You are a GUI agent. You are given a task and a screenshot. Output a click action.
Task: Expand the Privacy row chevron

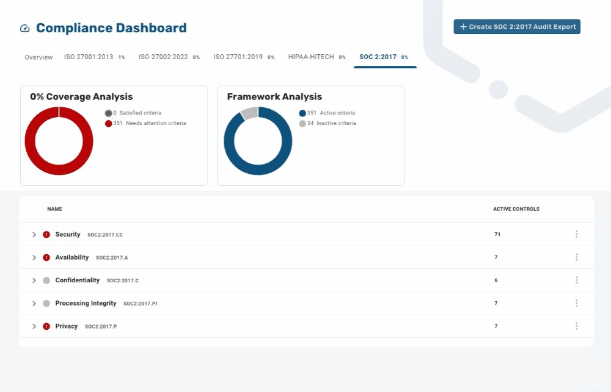click(x=34, y=326)
